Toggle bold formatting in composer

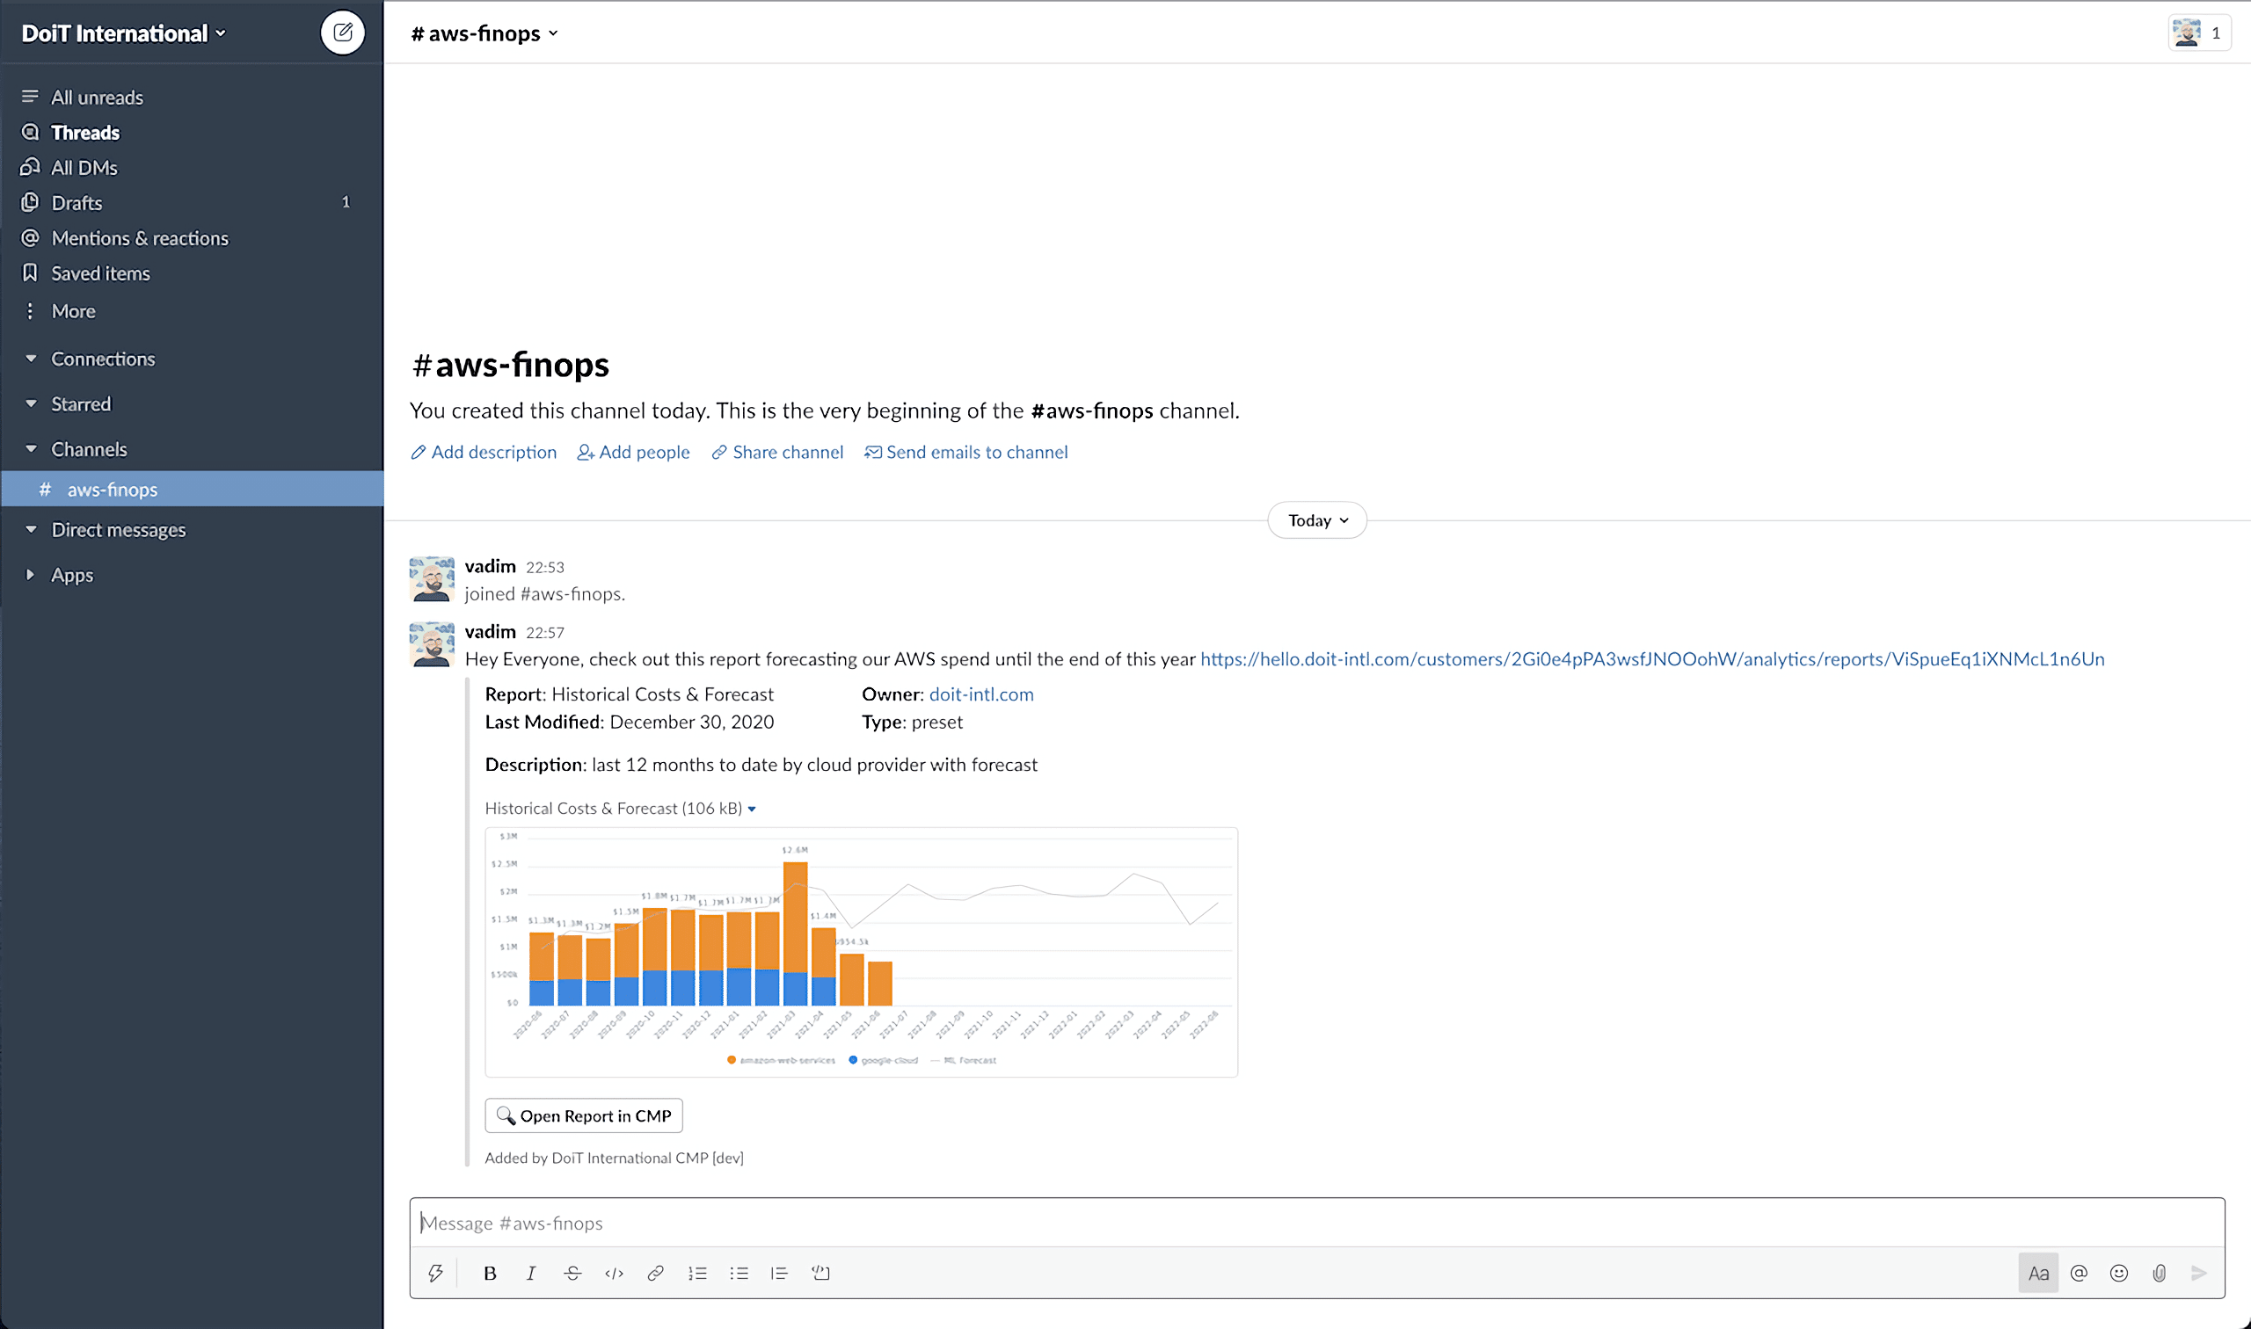[490, 1273]
